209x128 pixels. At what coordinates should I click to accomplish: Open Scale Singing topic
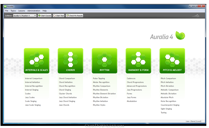pos(31,101)
